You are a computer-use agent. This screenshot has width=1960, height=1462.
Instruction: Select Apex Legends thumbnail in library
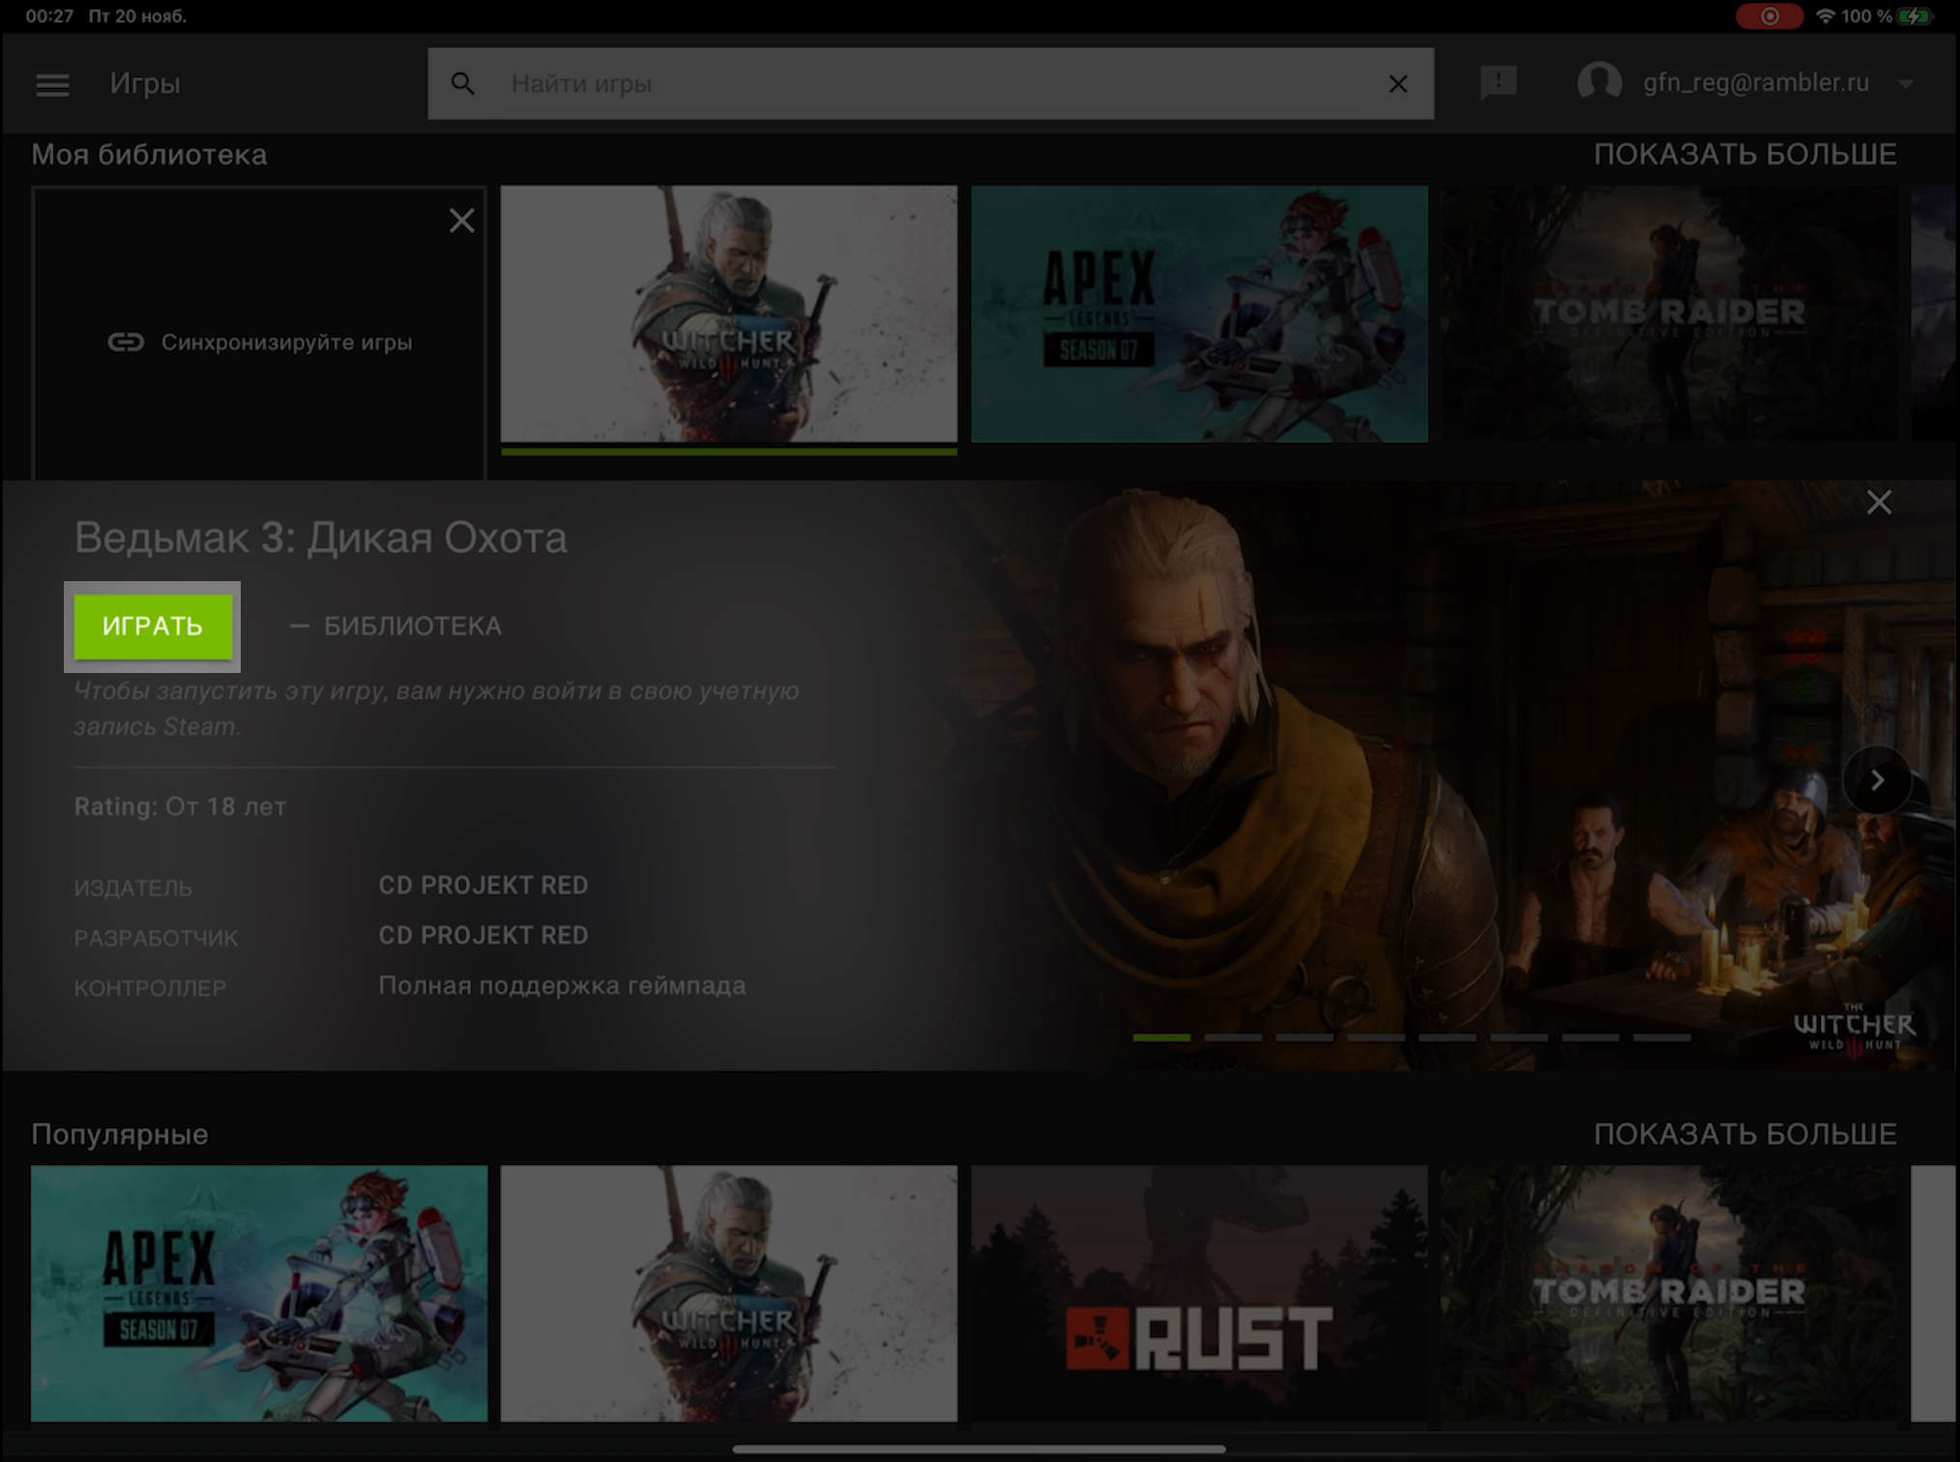click(x=1199, y=314)
